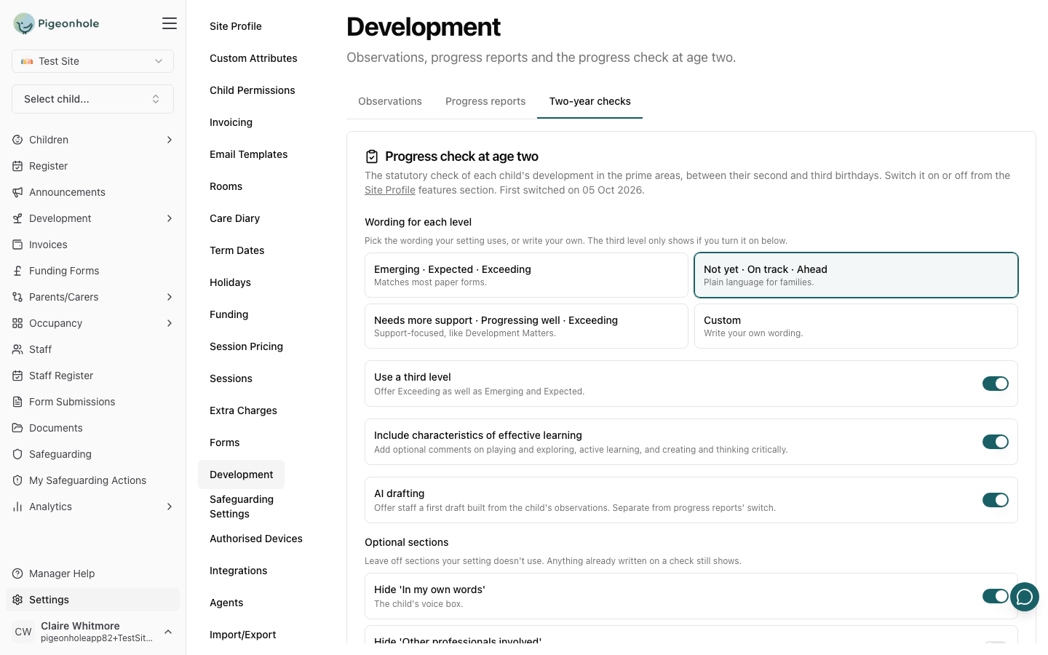The width and height of the screenshot is (1048, 655).
Task: Click the Safeguarding shield icon
Action: pyautogui.click(x=17, y=454)
